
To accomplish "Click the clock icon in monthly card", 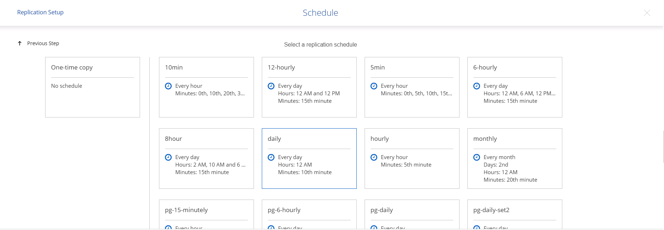I will point(477,157).
